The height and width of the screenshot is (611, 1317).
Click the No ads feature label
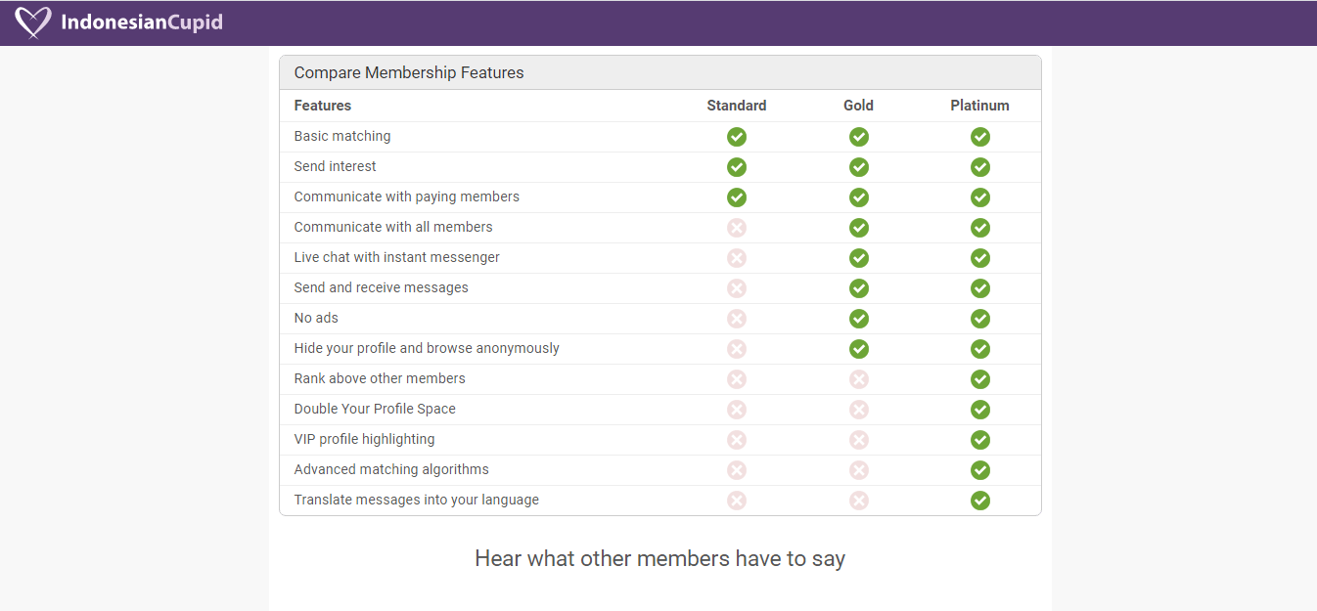point(316,318)
